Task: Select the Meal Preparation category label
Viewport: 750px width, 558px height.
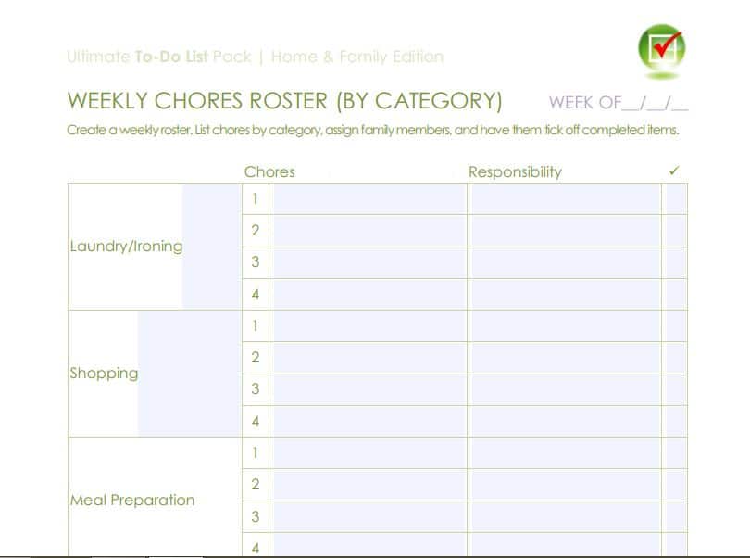Action: tap(132, 501)
